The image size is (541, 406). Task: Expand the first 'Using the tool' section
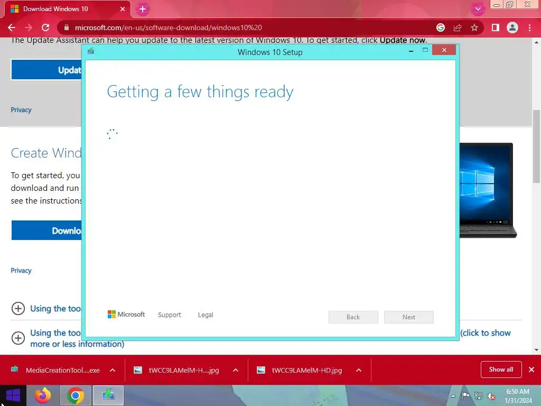(x=18, y=308)
